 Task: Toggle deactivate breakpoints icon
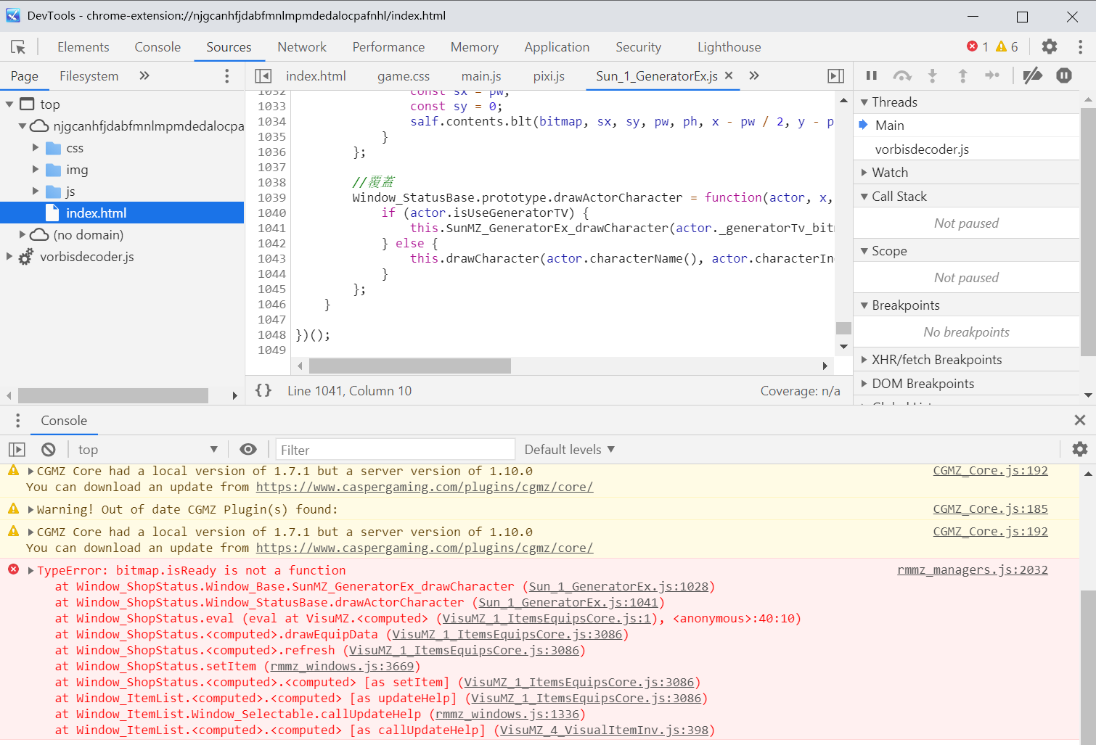[1033, 75]
